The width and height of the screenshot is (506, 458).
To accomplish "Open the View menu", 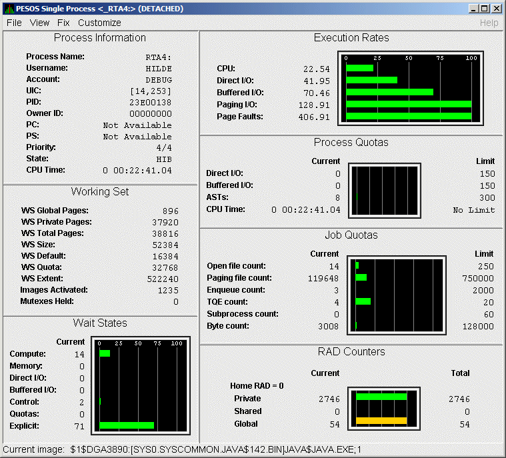I will (40, 23).
